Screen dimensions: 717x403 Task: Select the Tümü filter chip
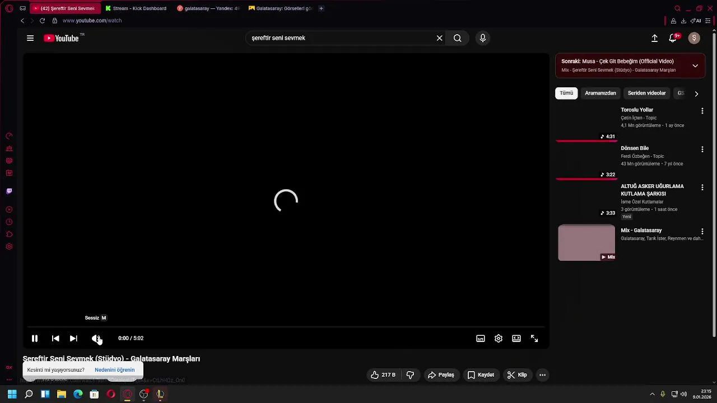click(x=566, y=93)
